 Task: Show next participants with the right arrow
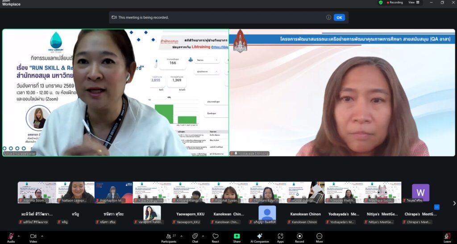[x=454, y=203]
